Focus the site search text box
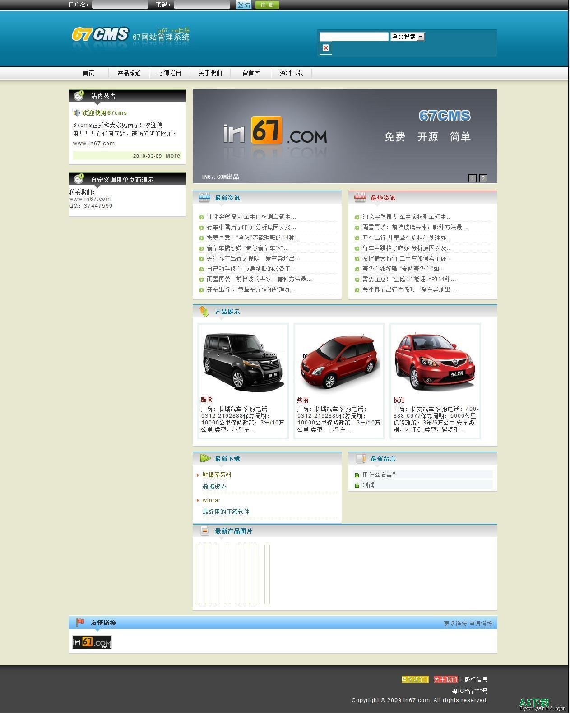The width and height of the screenshot is (570, 713). [x=354, y=37]
